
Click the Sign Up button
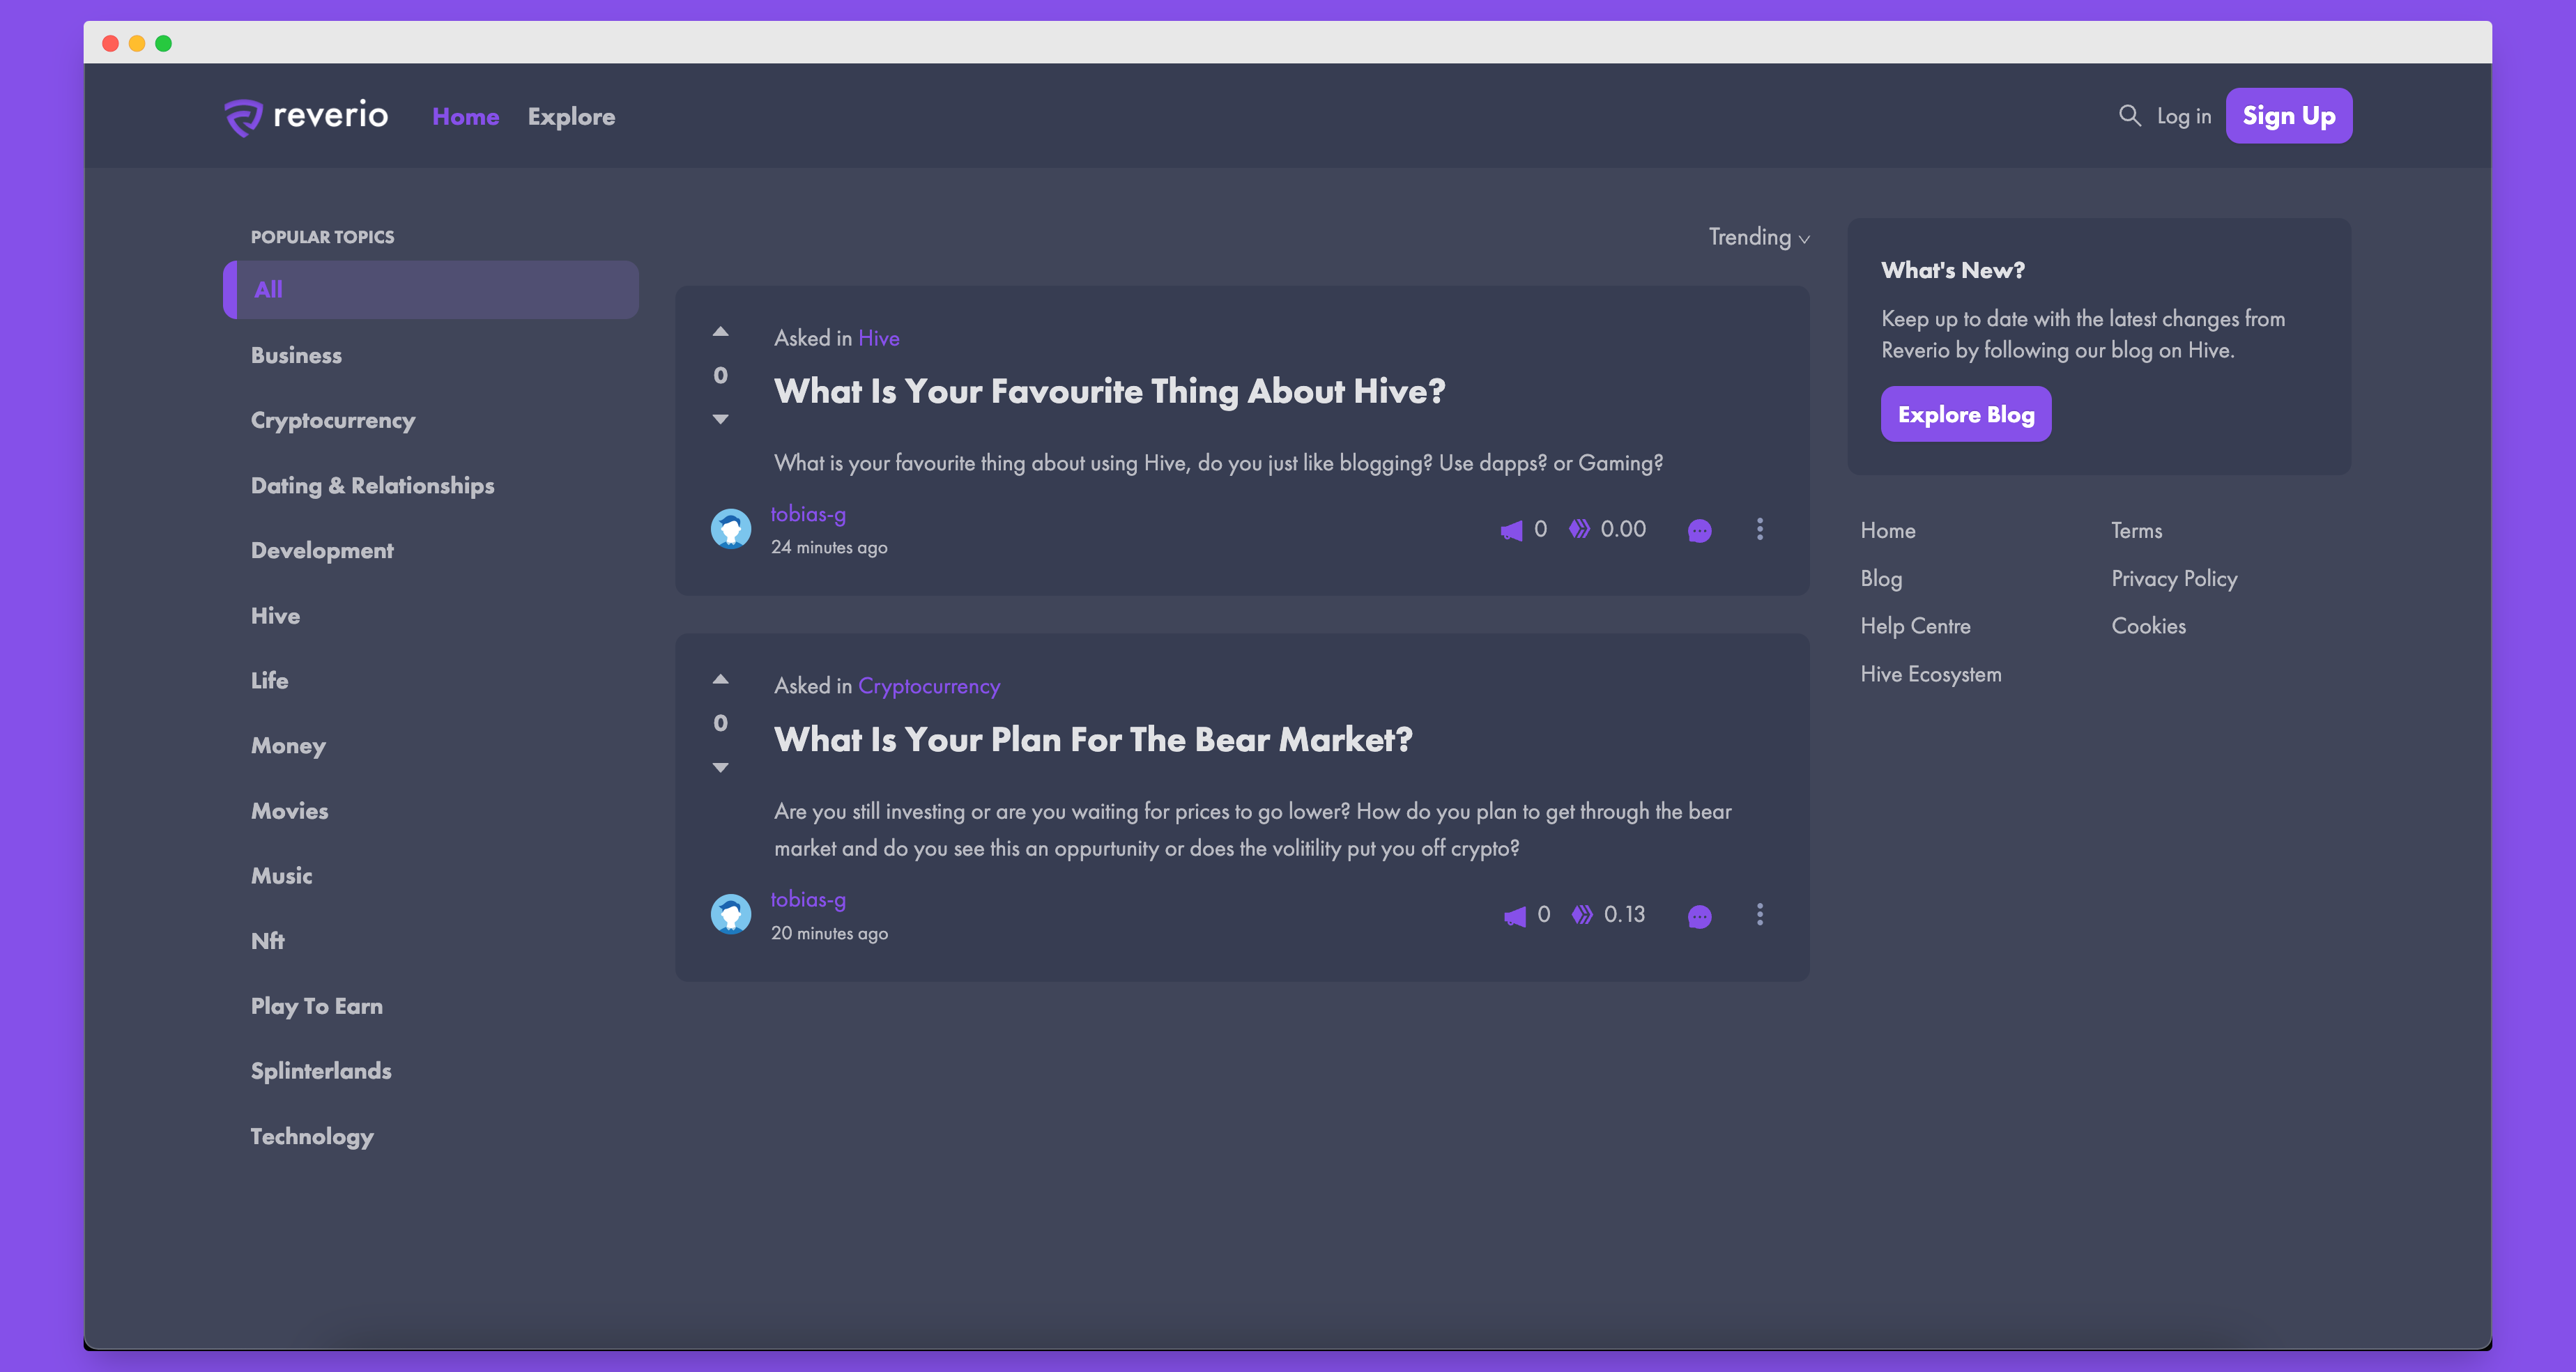[x=2288, y=116]
